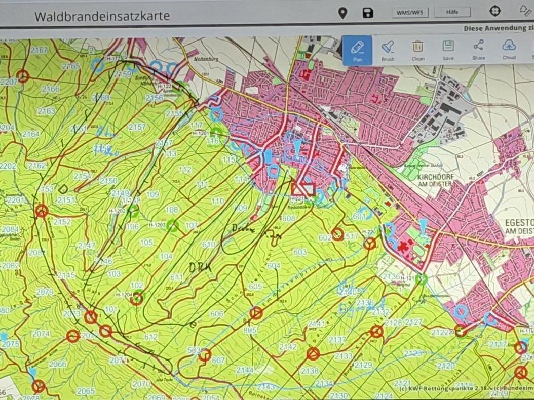The height and width of the screenshot is (400, 534).
Task: Click the red circle marker at H-1204
Action: coord(136,299)
